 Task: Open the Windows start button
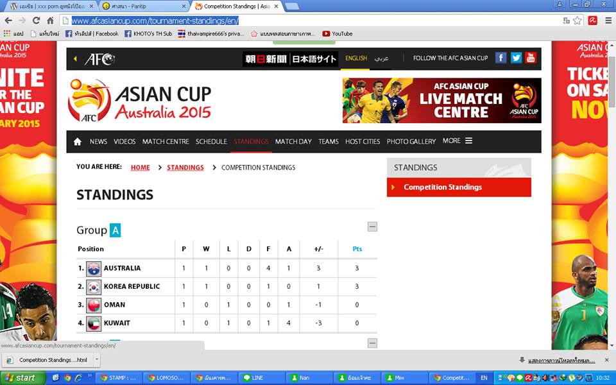tap(22, 378)
